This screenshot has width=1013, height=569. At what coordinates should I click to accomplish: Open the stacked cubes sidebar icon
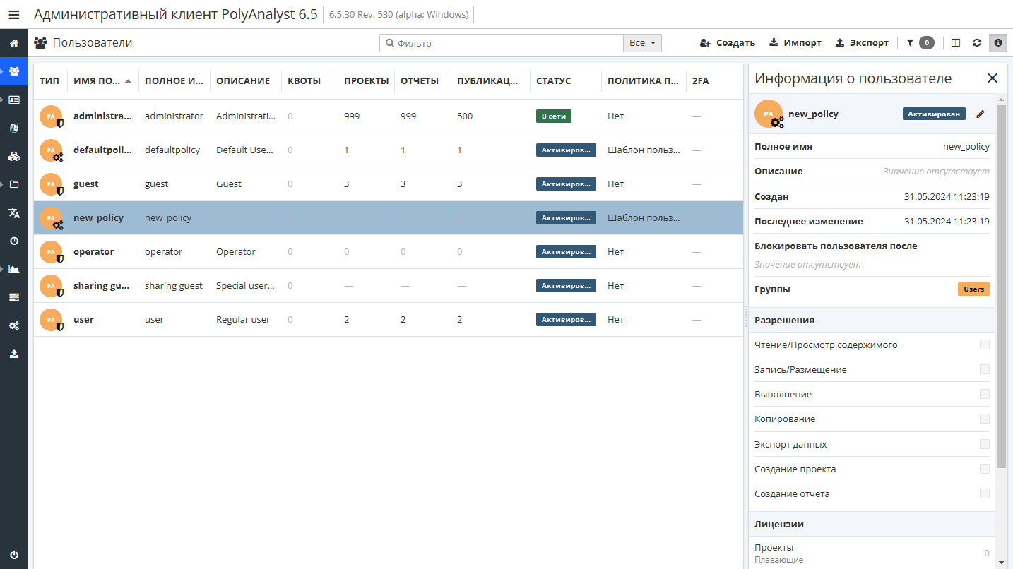(14, 156)
